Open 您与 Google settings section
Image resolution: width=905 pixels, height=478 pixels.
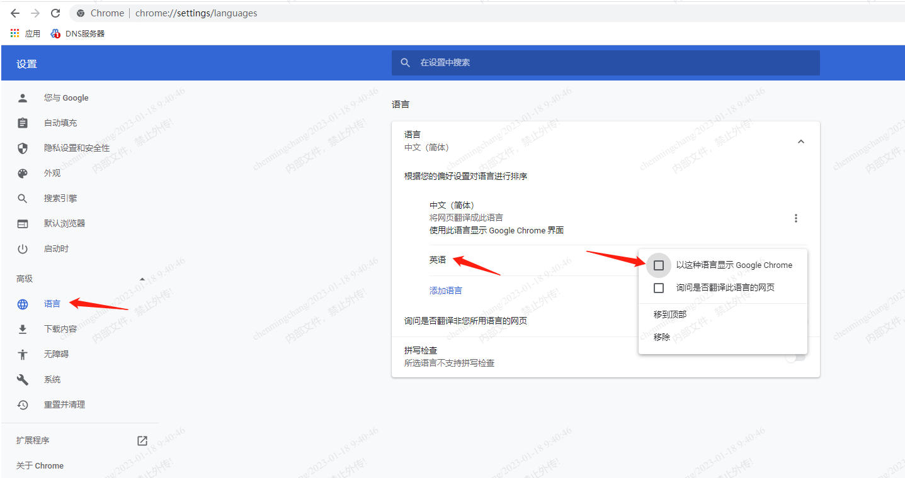coord(66,97)
